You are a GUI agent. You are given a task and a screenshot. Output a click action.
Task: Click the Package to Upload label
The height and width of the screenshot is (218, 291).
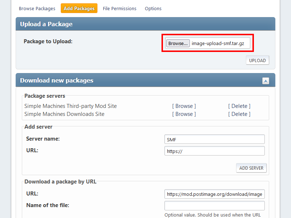(48, 41)
